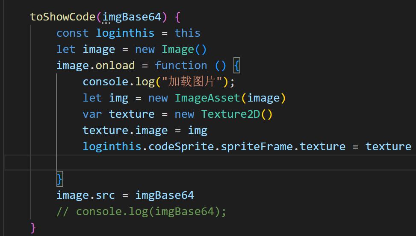Click the var keyword before texture
This screenshot has width=416, height=236.
pyautogui.click(x=92, y=114)
